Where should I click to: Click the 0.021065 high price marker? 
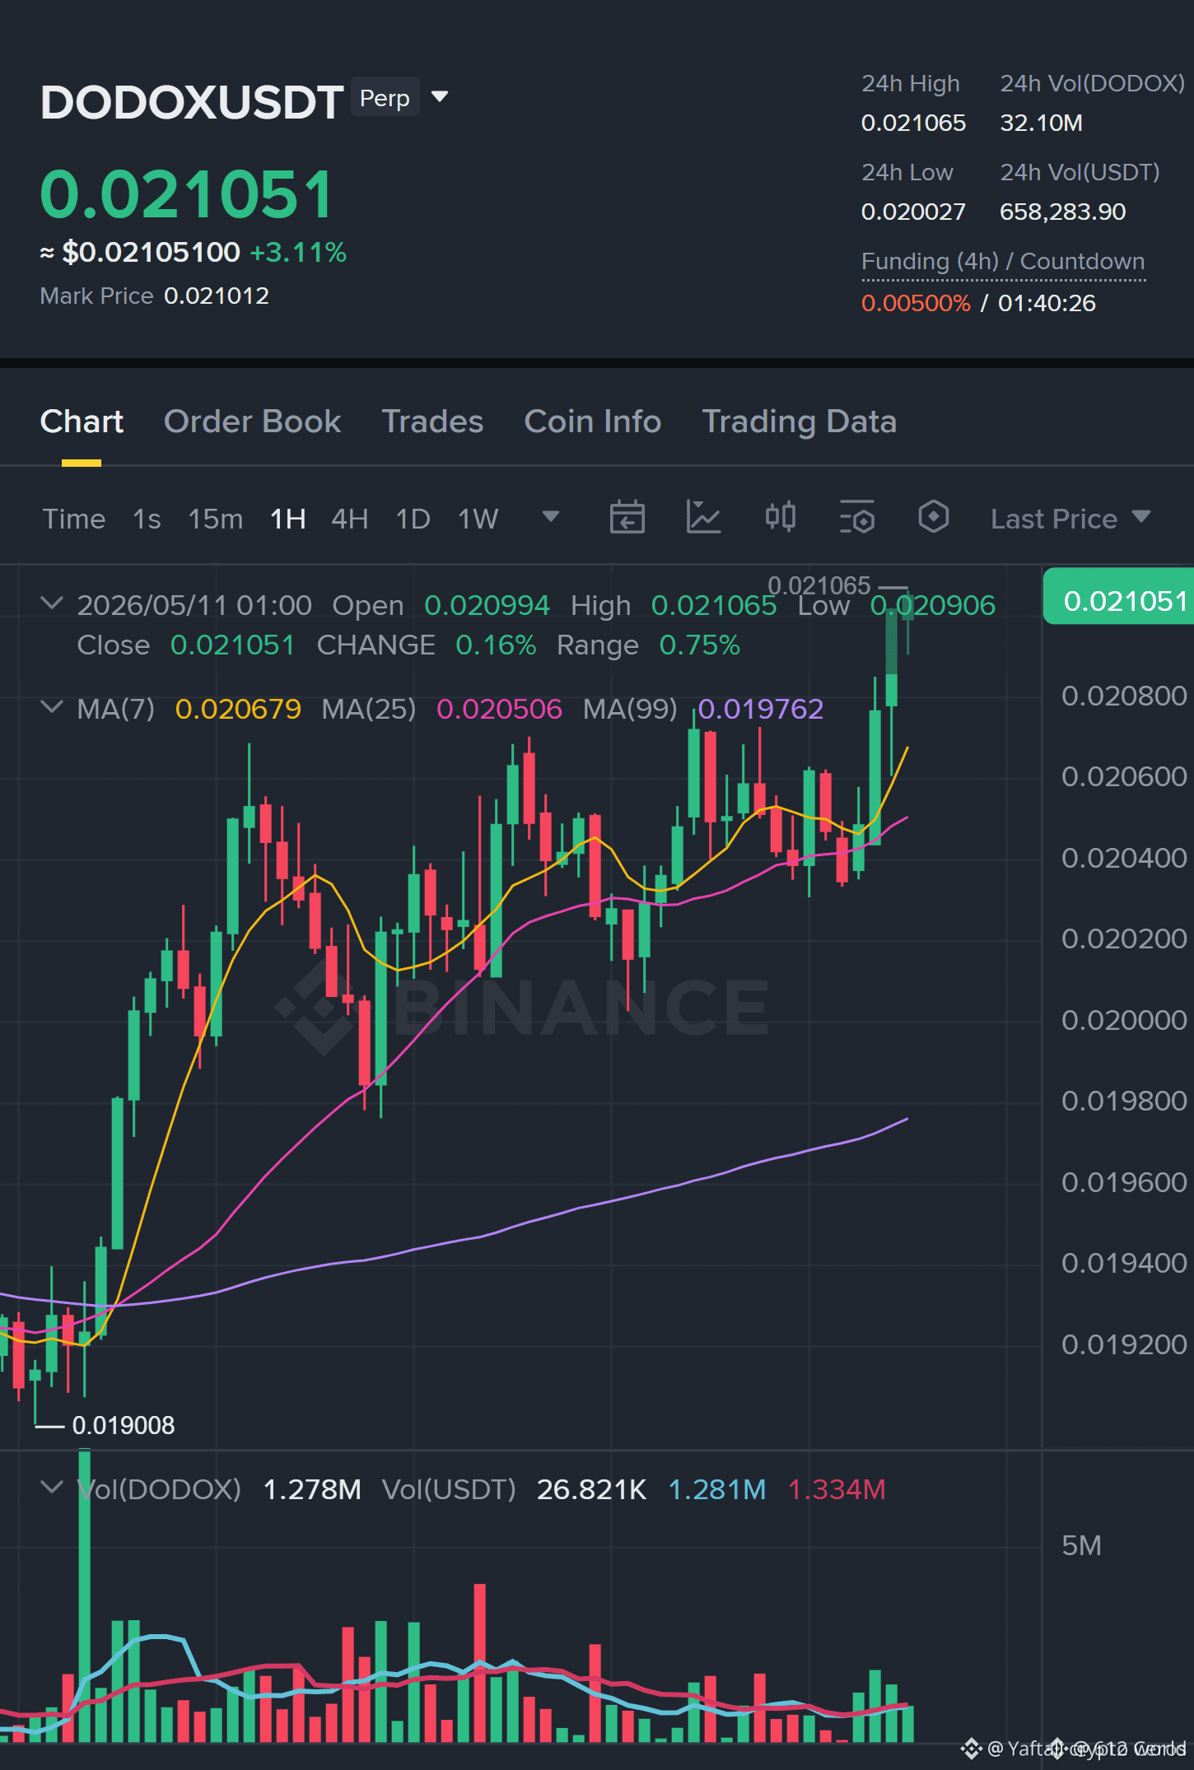click(819, 585)
